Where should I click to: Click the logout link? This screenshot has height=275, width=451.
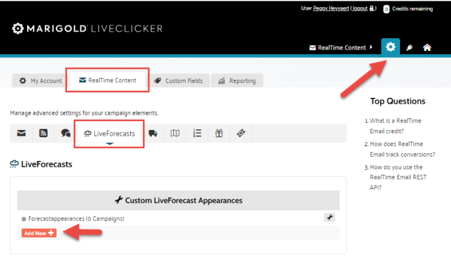pos(359,8)
